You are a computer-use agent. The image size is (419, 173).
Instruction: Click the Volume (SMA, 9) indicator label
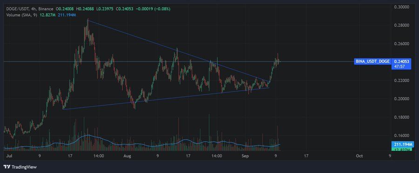[21, 15]
